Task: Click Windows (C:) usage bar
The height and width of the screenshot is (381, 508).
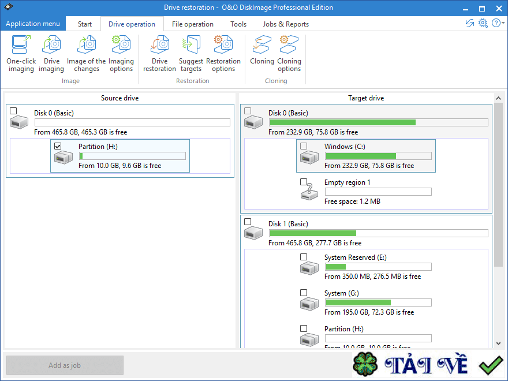Action: coord(378,156)
